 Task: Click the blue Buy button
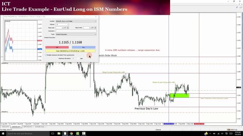pos(84,47)
